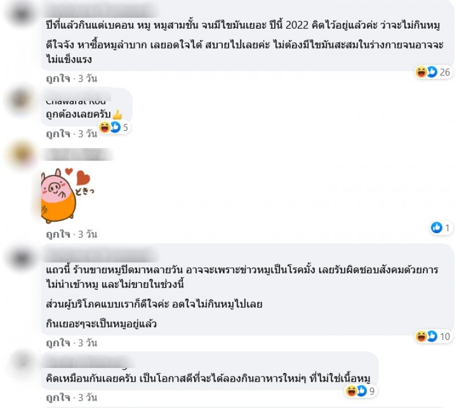Like the ถูกต้องเลยครับ comment
Viewport: 457px width, 408px height.
58,134
